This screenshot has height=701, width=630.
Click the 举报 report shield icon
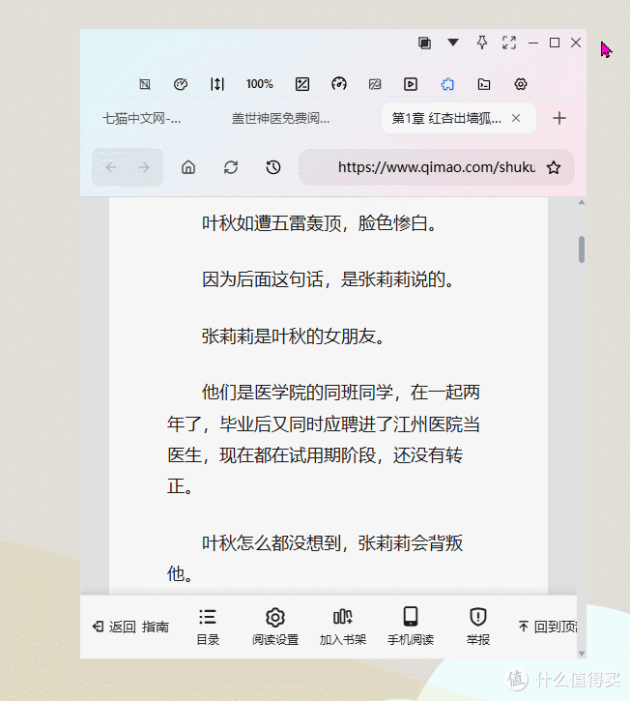click(x=478, y=627)
